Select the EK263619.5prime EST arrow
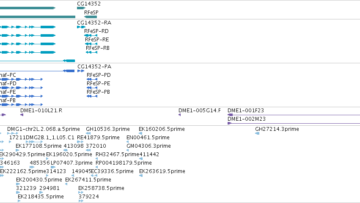Image resolution: width=360 pixels, height=203 pixels. point(141,176)
